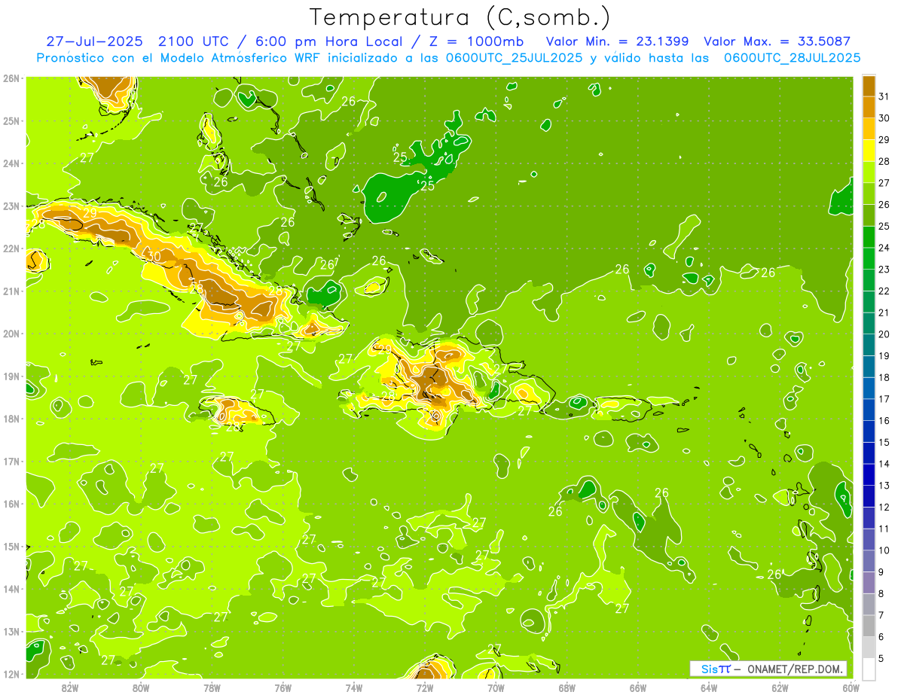The height and width of the screenshot is (698, 904).
Task: Click the orange legend swatch between 30 and 31
Action: pos(869,108)
